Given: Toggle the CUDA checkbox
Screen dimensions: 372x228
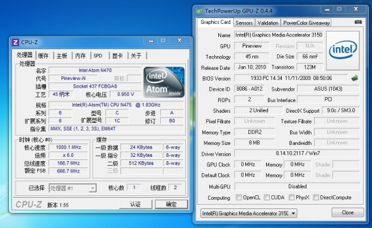Looking at the screenshot, I should pos(267,197).
